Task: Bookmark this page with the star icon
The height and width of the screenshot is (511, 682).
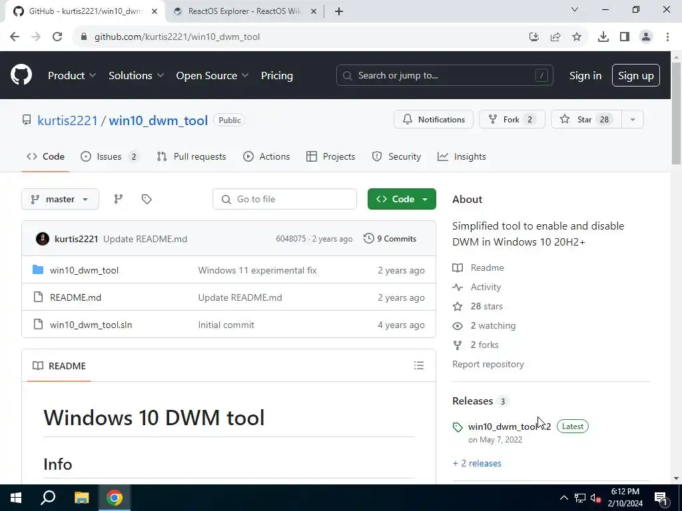Action: [577, 37]
